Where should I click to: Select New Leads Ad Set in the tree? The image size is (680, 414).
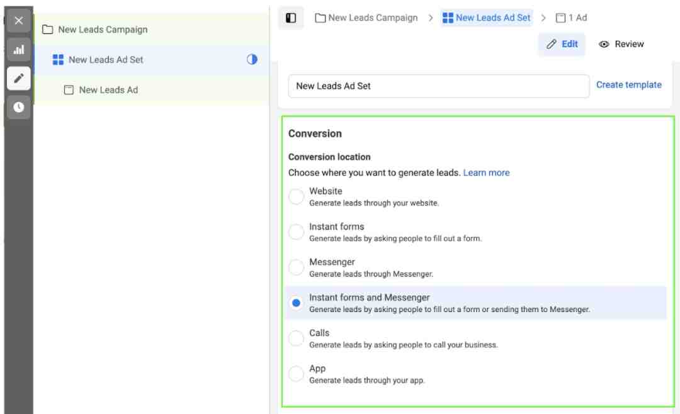point(151,59)
